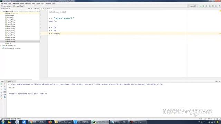Open the Help menu
Image resolution: width=221 pixels, height=124 pixels.
54,3
